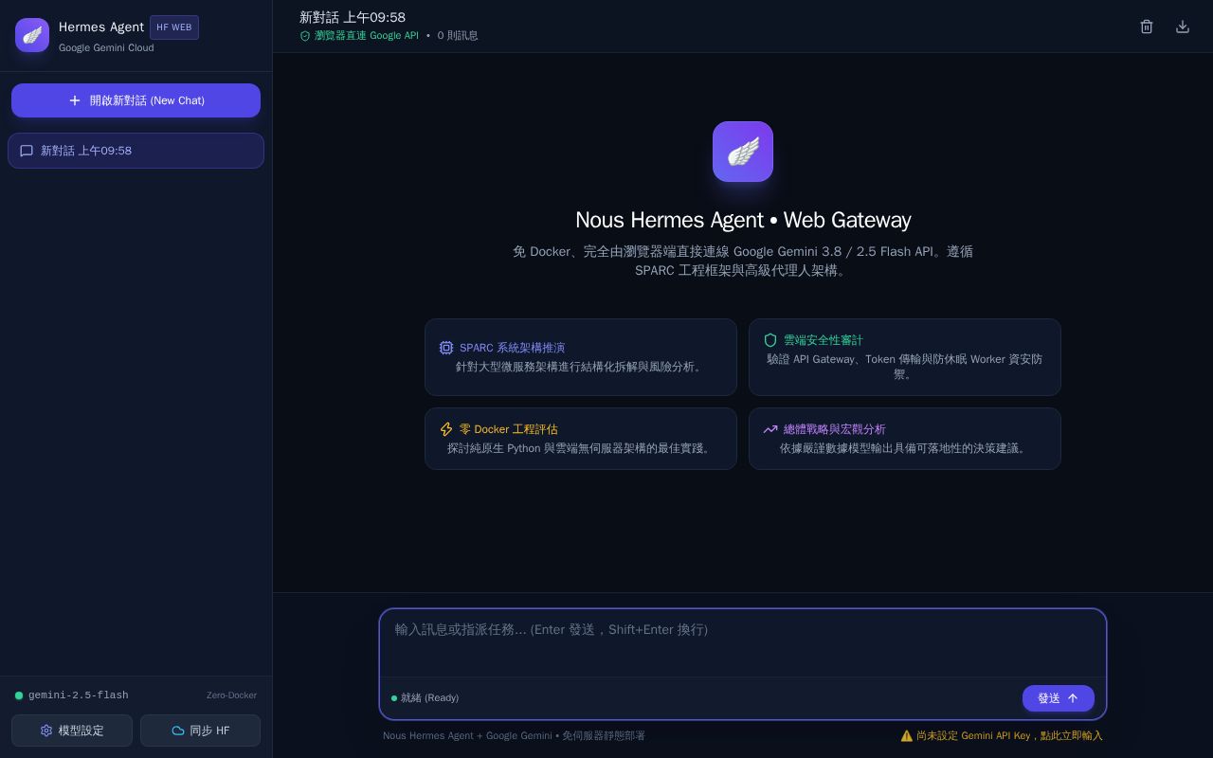This screenshot has height=758, width=1213.
Task: Click the chat bubble icon of sidebar conversation
Action: [x=27, y=151]
